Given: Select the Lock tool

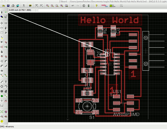Looking at the screenshot, I should [x=2, y=52].
